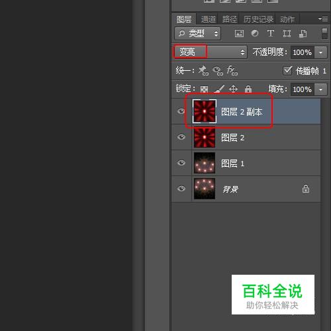Viewport: 331px width, 331px height.
Task: Click the unify layer visibility icon
Action: [x=218, y=71]
